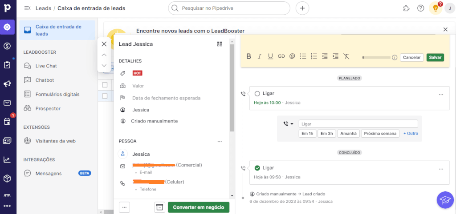The image size is (456, 214).
Task: Go to previous lead with up arrow
Action: pyautogui.click(x=104, y=55)
